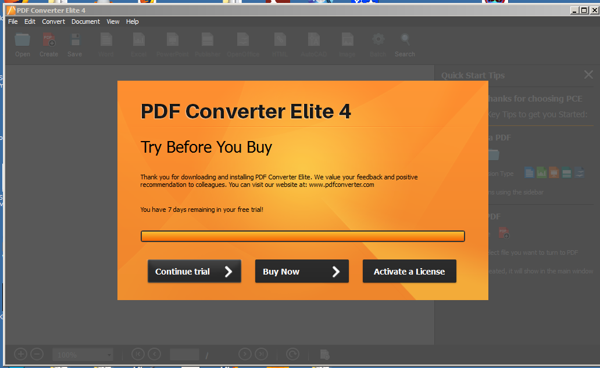Open the Edit menu
Screen dimensions: 600x368
click(x=30, y=21)
